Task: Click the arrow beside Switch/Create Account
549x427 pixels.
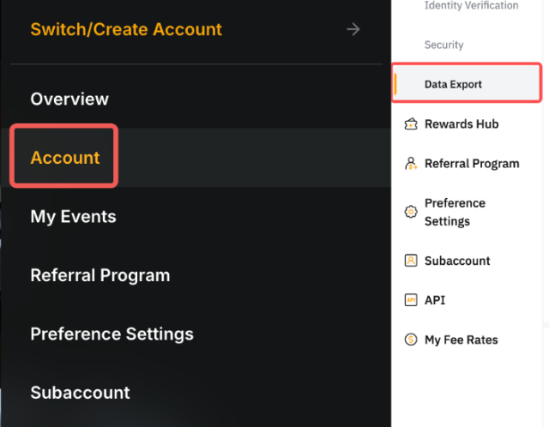Action: point(353,29)
